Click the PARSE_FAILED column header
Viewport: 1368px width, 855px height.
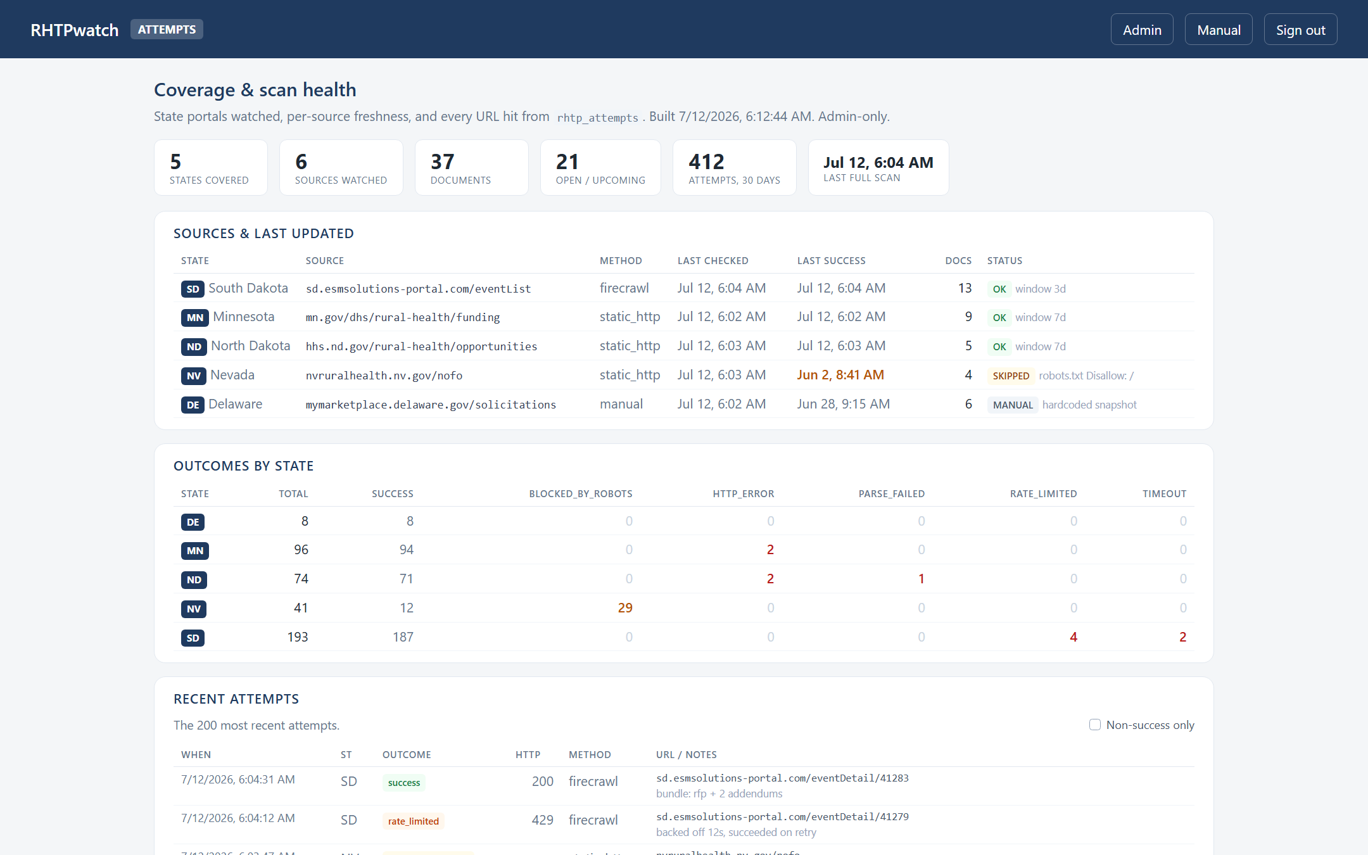pos(891,494)
